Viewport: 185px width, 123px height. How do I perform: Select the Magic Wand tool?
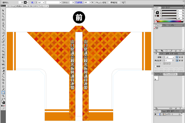(x=3, y=16)
